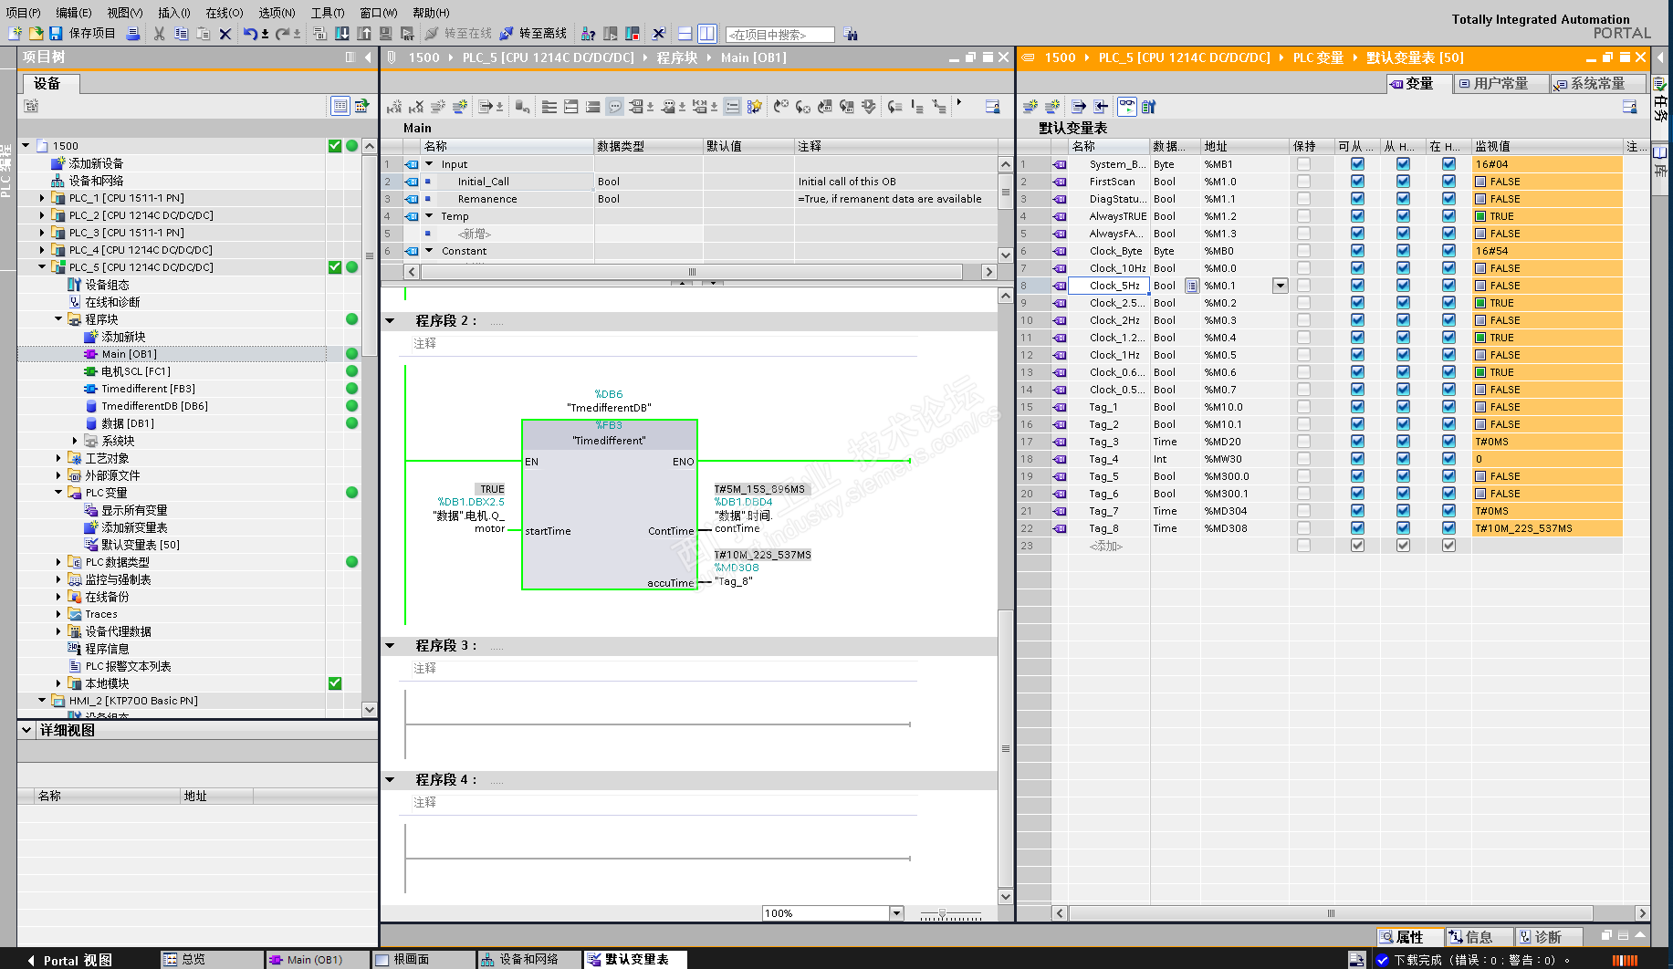The image size is (1673, 969).
Task: Open the zoom level 100% dropdown
Action: point(896,913)
